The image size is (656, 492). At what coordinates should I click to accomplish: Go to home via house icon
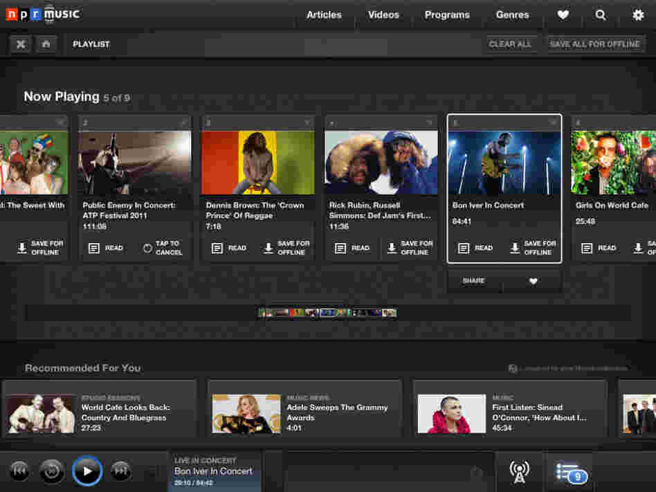(x=46, y=44)
